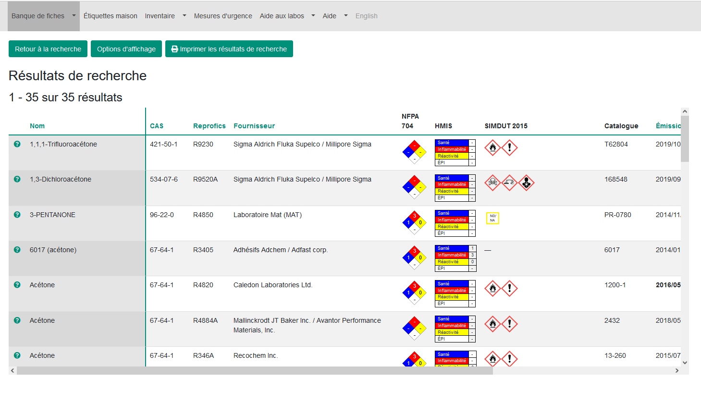Viewport: 701px width, 403px height.
Task: Click catalogue number 168548
Action: coord(616,179)
